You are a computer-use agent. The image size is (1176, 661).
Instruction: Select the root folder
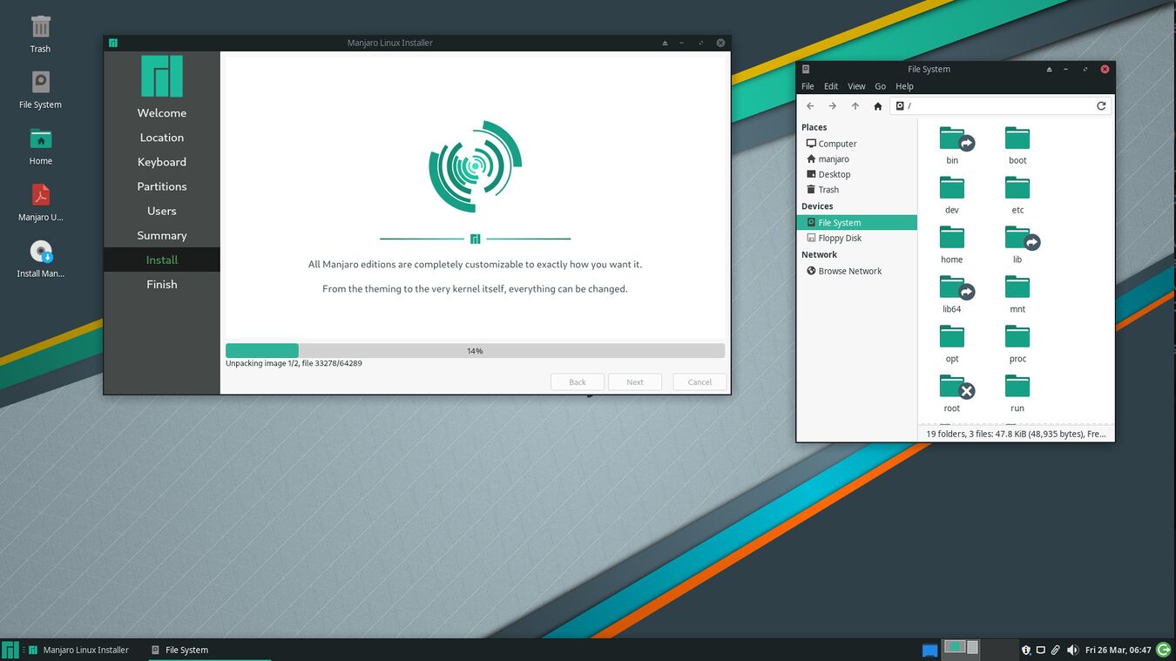(953, 394)
